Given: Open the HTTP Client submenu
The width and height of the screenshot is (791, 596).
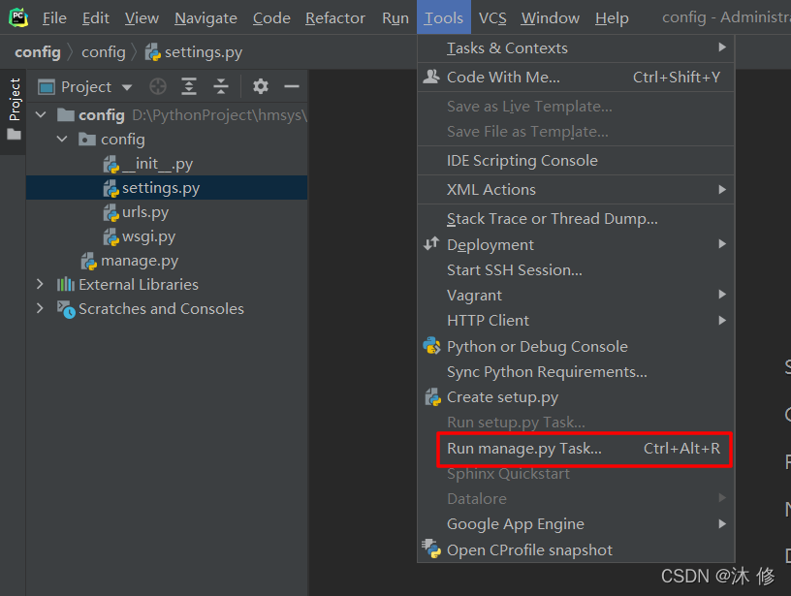Looking at the screenshot, I should point(576,320).
